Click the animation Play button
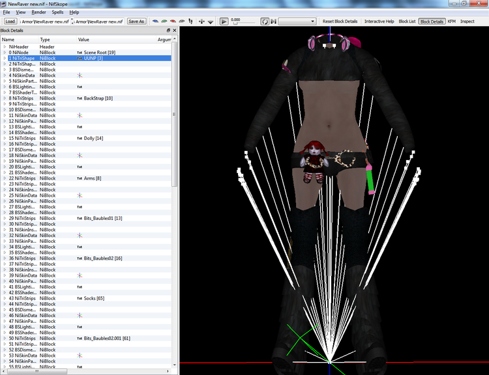Viewport: 489px width, 375px height. (224, 21)
